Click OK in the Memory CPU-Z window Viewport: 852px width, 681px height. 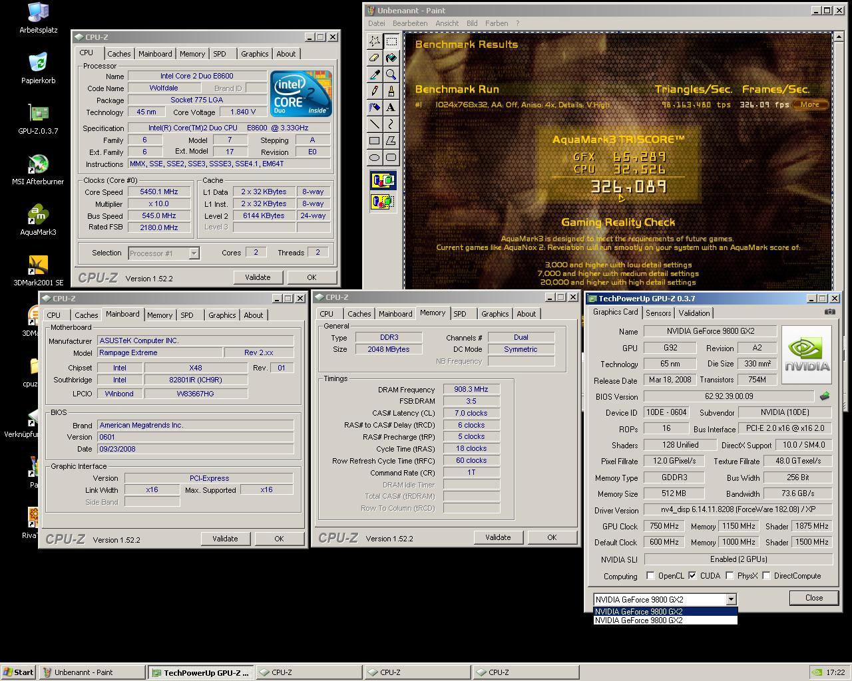pos(552,537)
